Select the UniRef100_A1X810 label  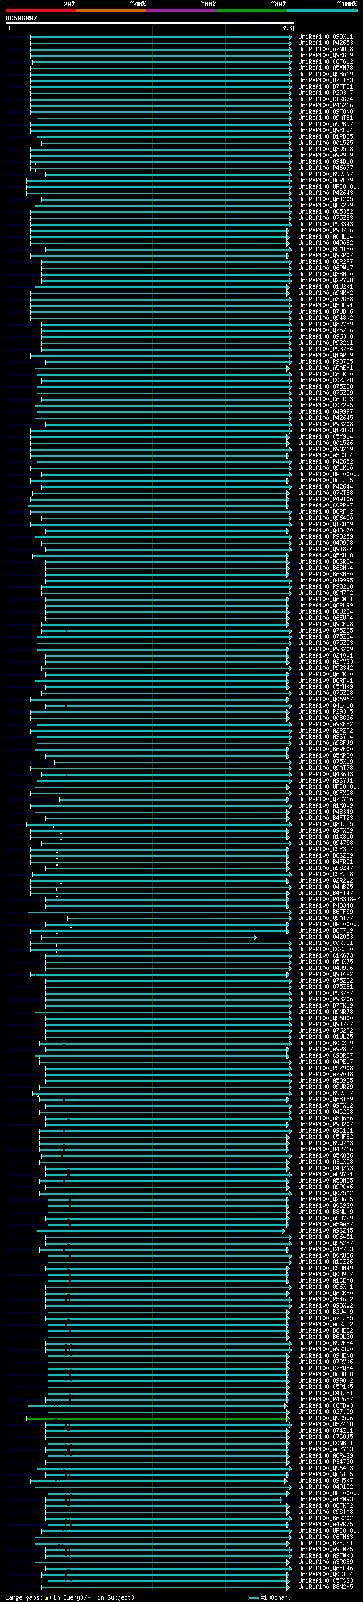click(325, 837)
